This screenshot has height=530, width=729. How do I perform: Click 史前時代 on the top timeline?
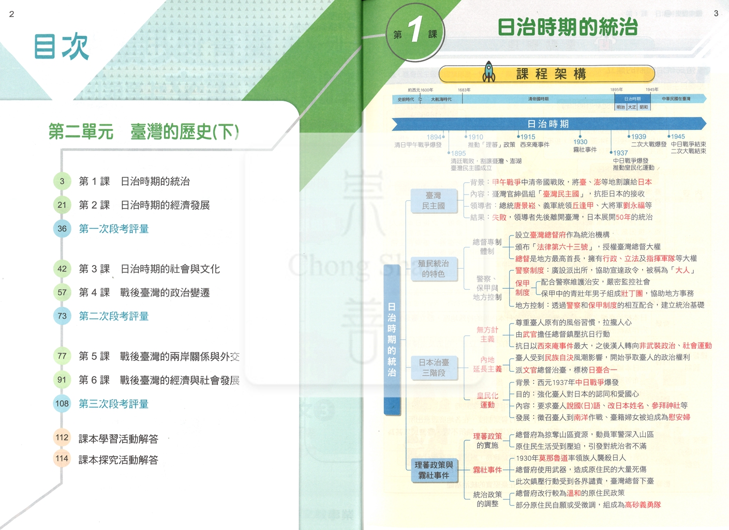406,99
